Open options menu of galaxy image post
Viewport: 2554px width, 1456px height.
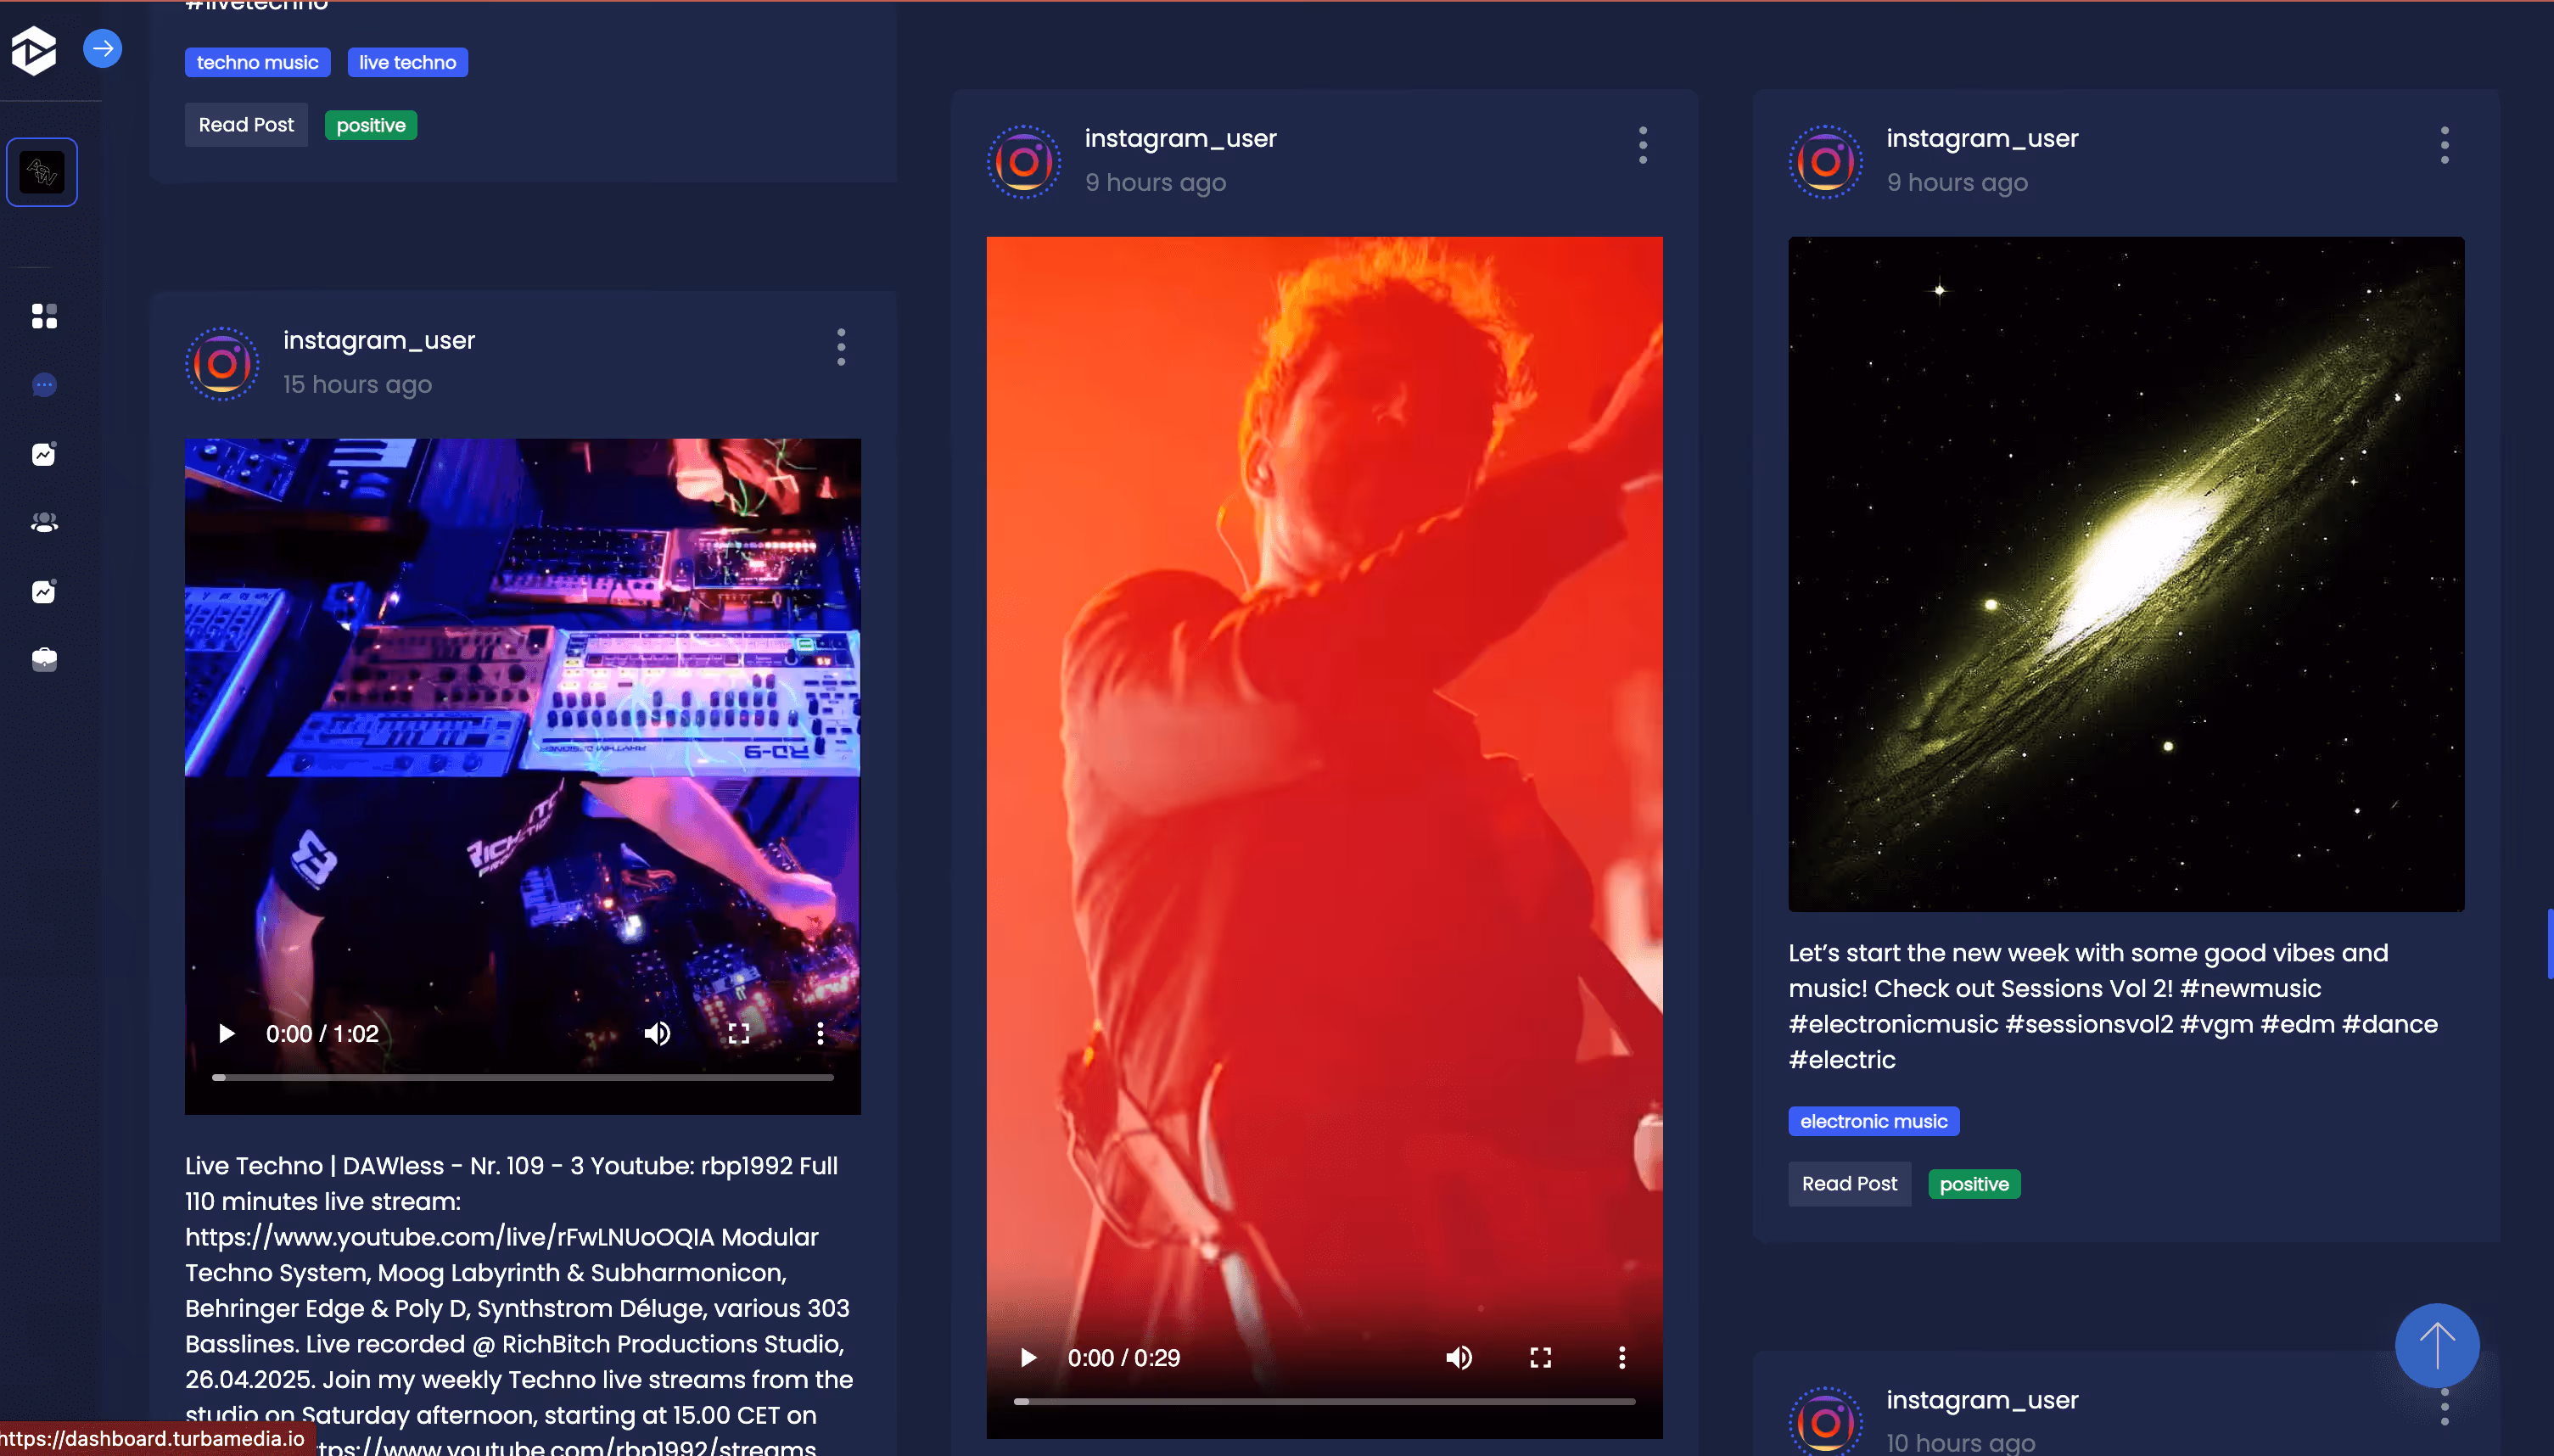2445,145
